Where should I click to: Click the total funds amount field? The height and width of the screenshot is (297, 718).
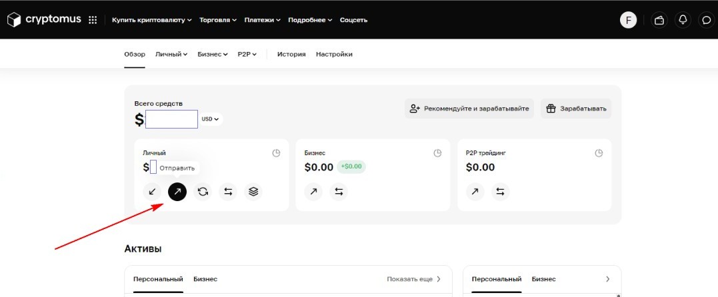click(171, 119)
